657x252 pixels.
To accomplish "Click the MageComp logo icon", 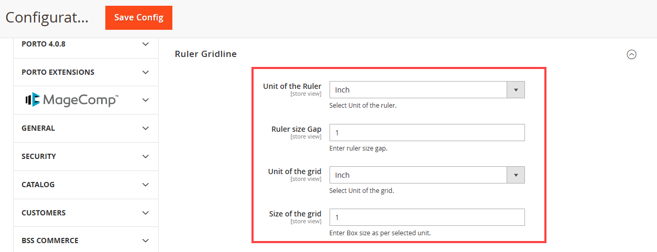I will point(32,99).
